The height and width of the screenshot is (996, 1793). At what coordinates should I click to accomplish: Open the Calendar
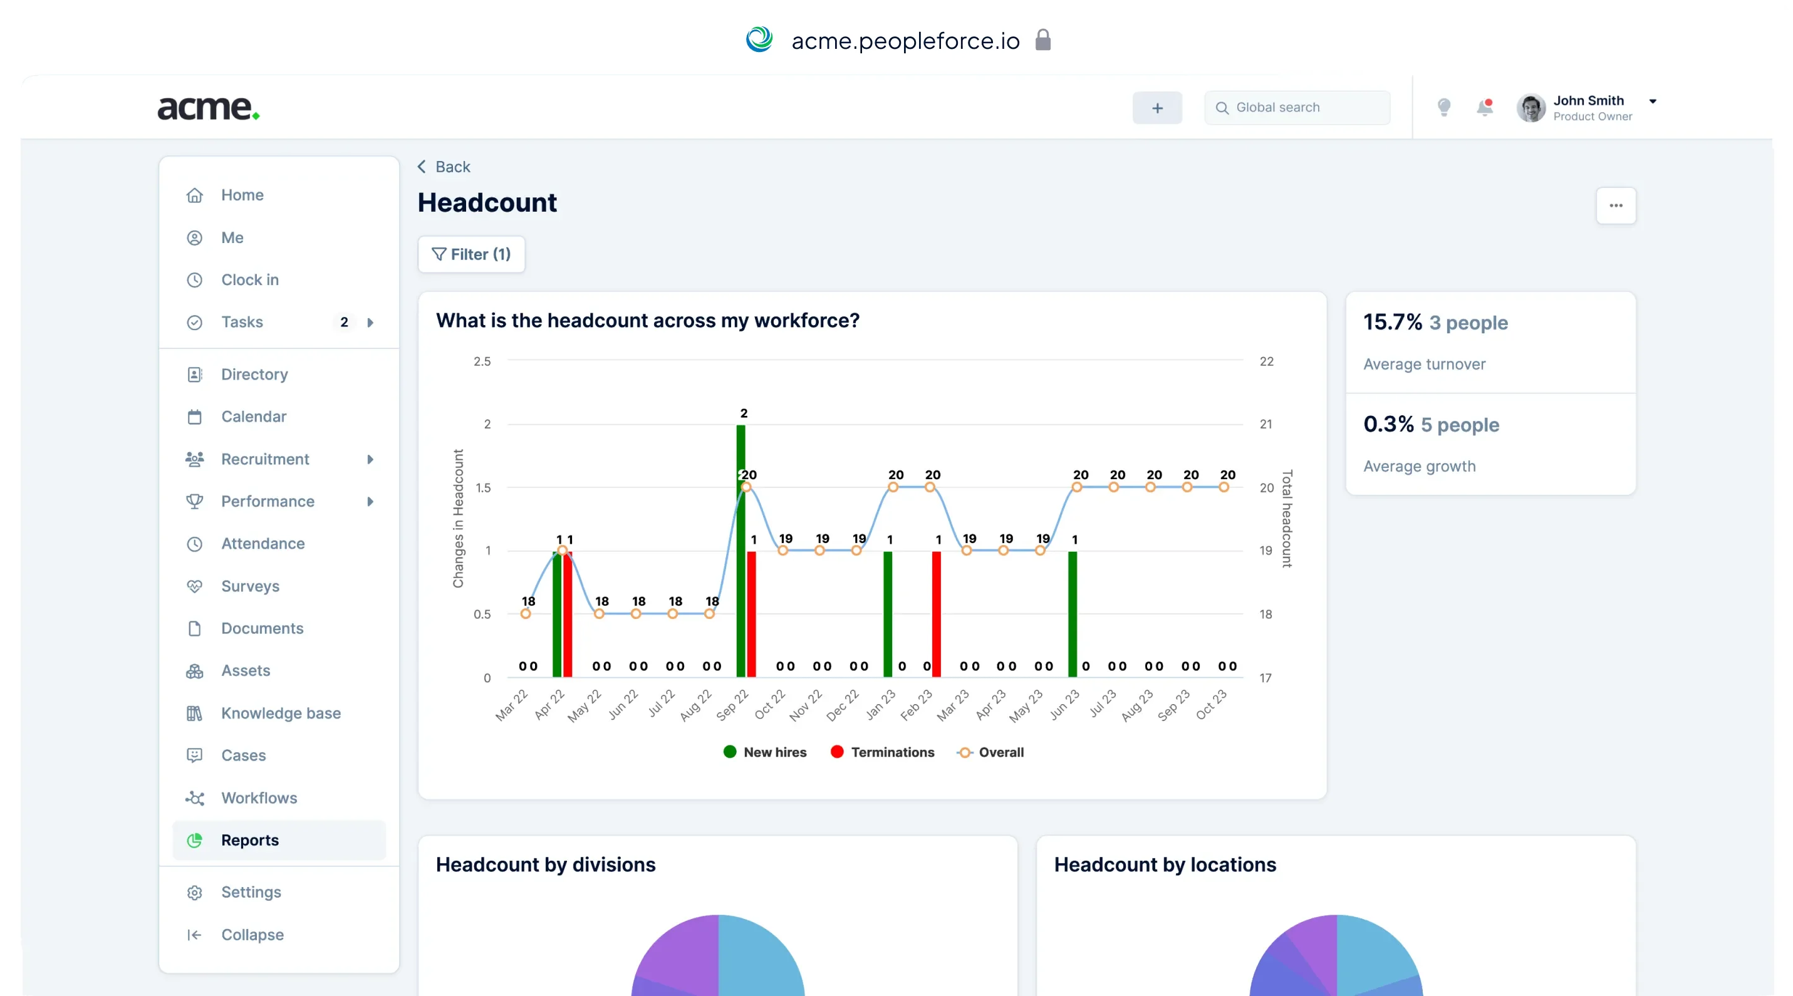click(253, 416)
